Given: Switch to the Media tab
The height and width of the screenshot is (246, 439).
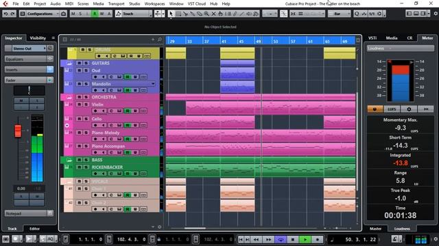Looking at the screenshot, I should tap(392, 38).
